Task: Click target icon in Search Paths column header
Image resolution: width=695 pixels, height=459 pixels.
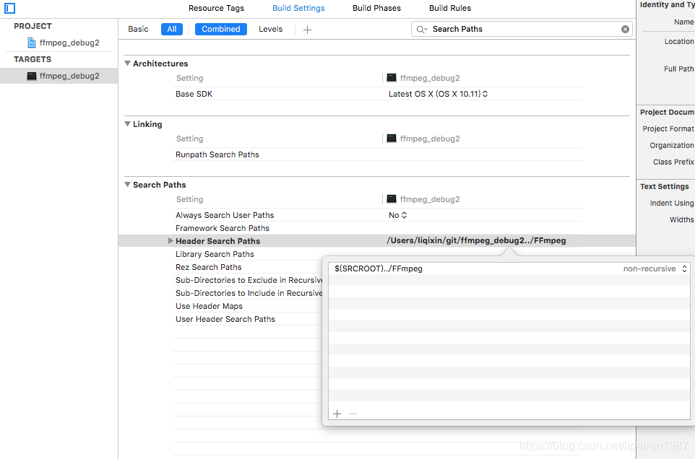Action: [x=392, y=199]
